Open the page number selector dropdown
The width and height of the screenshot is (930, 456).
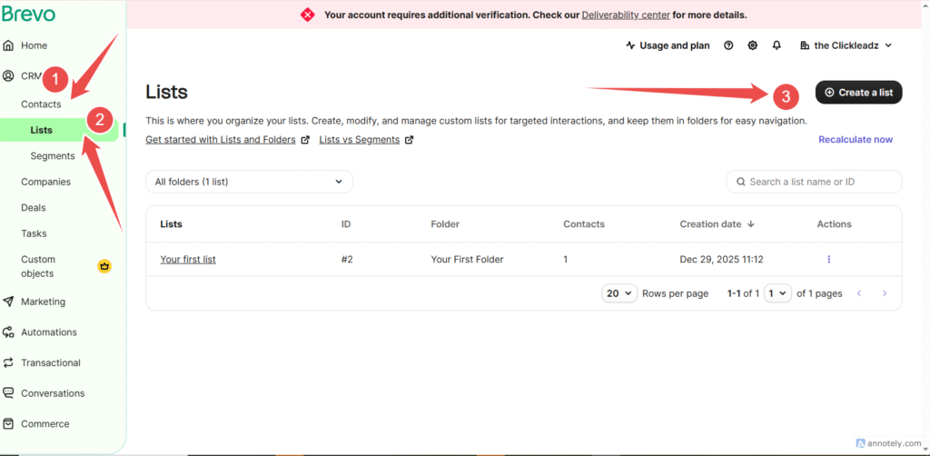tap(777, 293)
